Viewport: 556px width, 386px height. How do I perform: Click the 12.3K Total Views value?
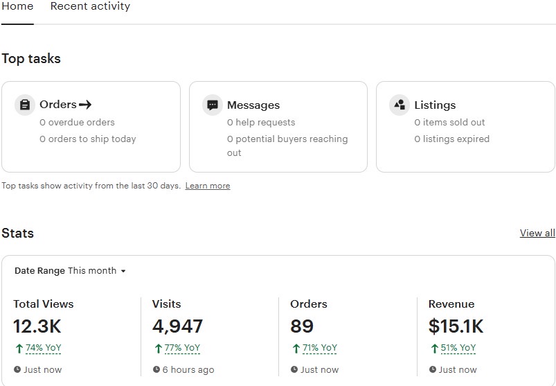coord(37,326)
